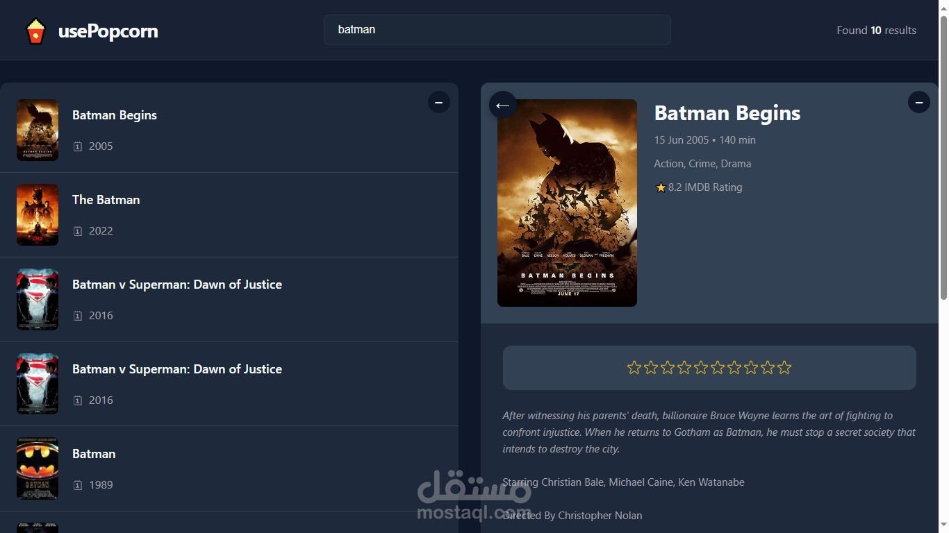
Task: Rate the movie four stars
Action: [684, 368]
